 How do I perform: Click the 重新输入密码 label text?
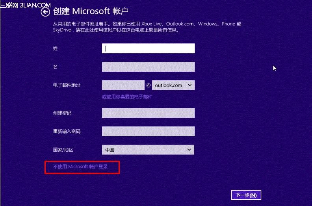[x=67, y=131]
